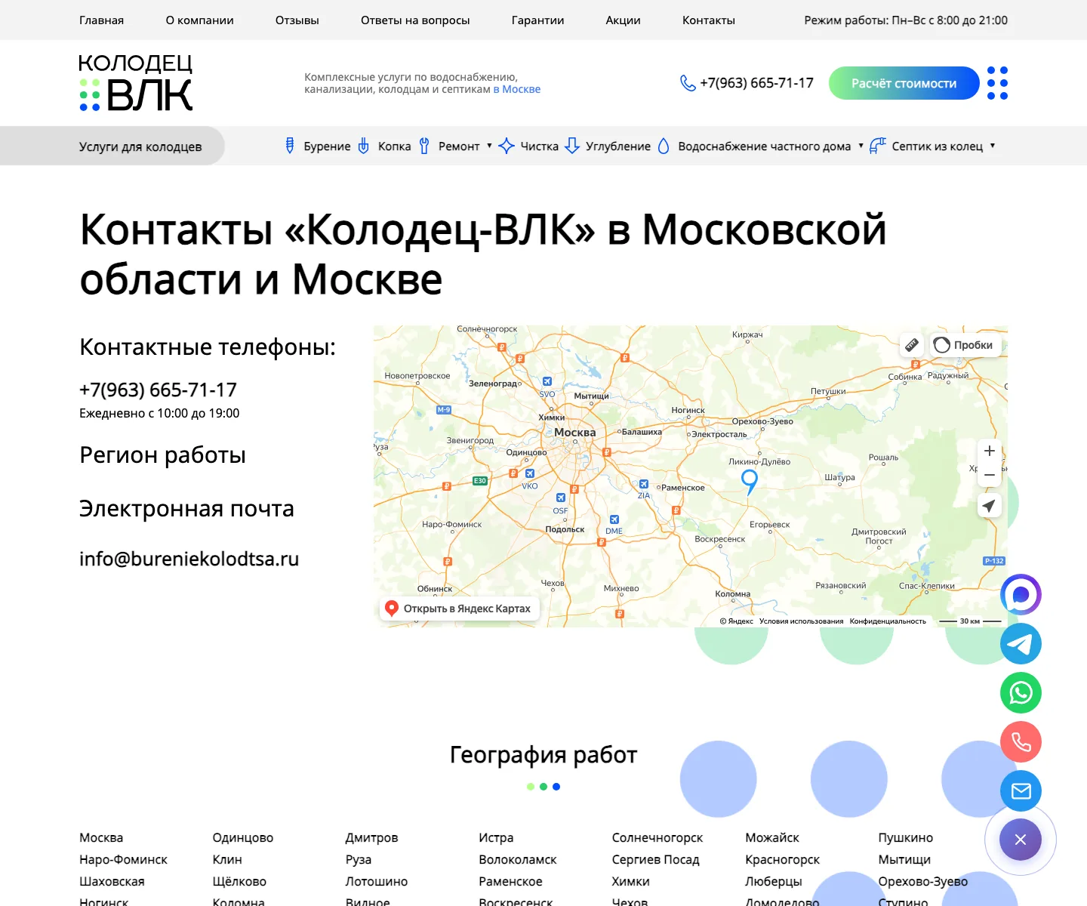Click Открыть в Яндекс Картах button
Viewport: 1087px width, 906px height.
click(459, 609)
